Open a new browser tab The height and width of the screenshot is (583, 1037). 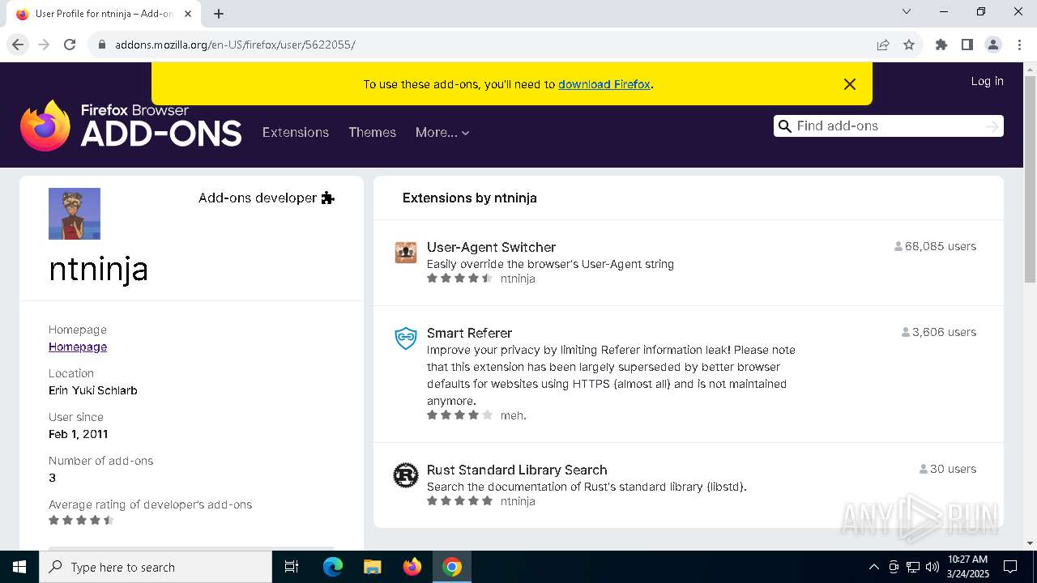point(219,14)
